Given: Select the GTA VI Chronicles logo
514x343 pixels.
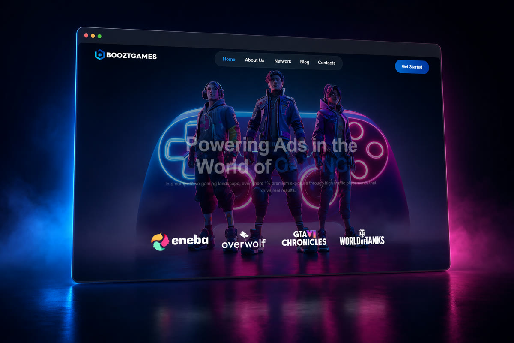Looking at the screenshot, I should pos(304,238).
